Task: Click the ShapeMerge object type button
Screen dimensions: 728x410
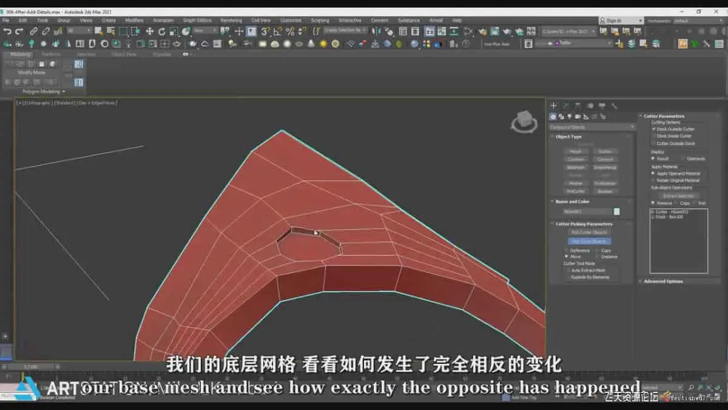Action: (605, 168)
